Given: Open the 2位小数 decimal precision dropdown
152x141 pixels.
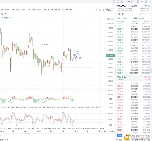Looking at the screenshot, I should coord(121,14).
